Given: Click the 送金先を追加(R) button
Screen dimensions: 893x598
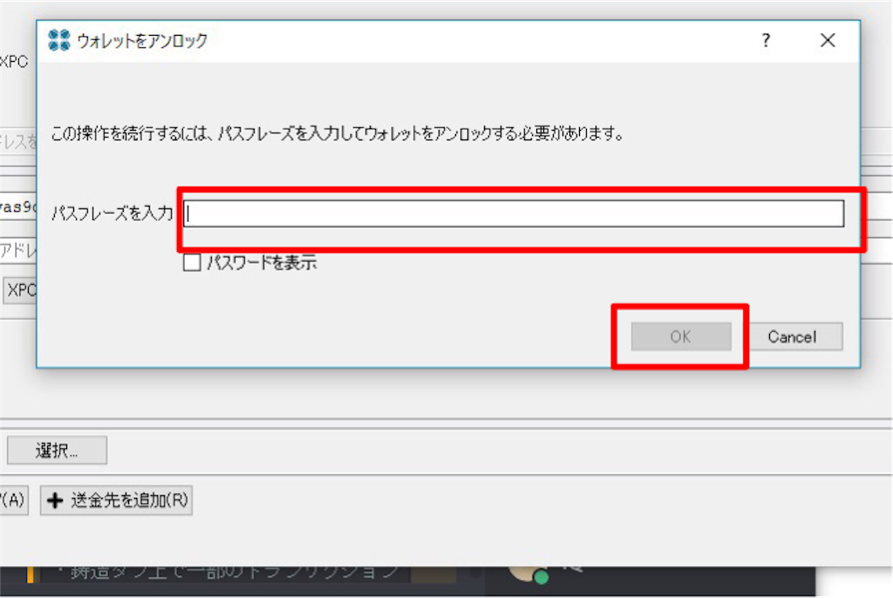Looking at the screenshot, I should (x=116, y=500).
